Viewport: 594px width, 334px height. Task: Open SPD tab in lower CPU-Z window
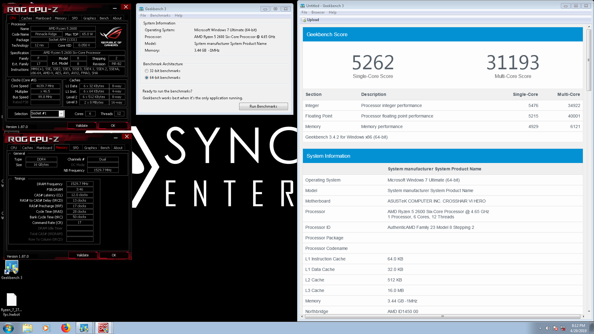76,148
